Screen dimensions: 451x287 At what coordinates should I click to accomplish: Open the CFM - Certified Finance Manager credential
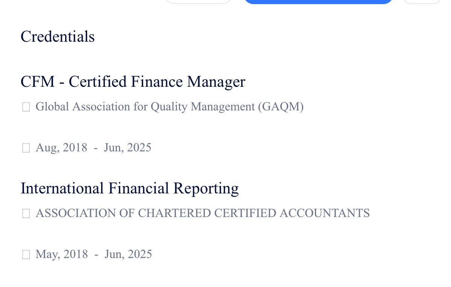pos(133,82)
